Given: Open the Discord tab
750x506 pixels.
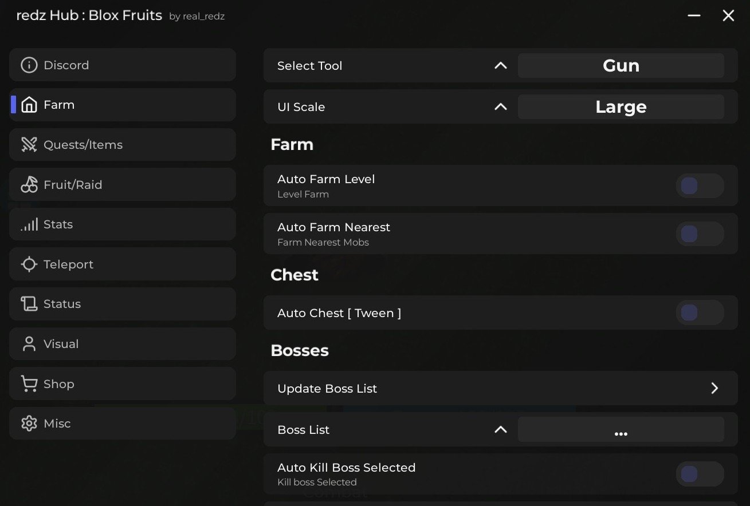Looking at the screenshot, I should (x=123, y=65).
